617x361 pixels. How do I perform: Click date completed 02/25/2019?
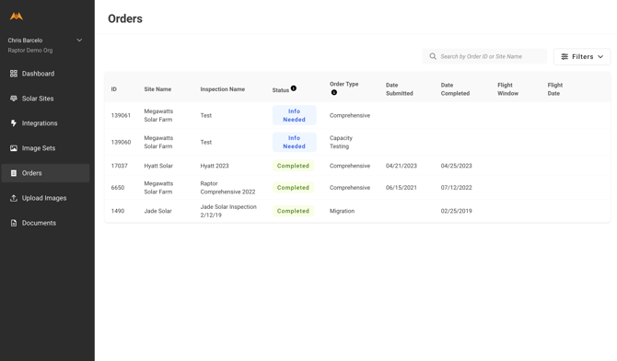pos(456,211)
